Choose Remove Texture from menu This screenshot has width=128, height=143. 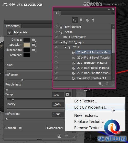pyautogui.click(x=95, y=128)
